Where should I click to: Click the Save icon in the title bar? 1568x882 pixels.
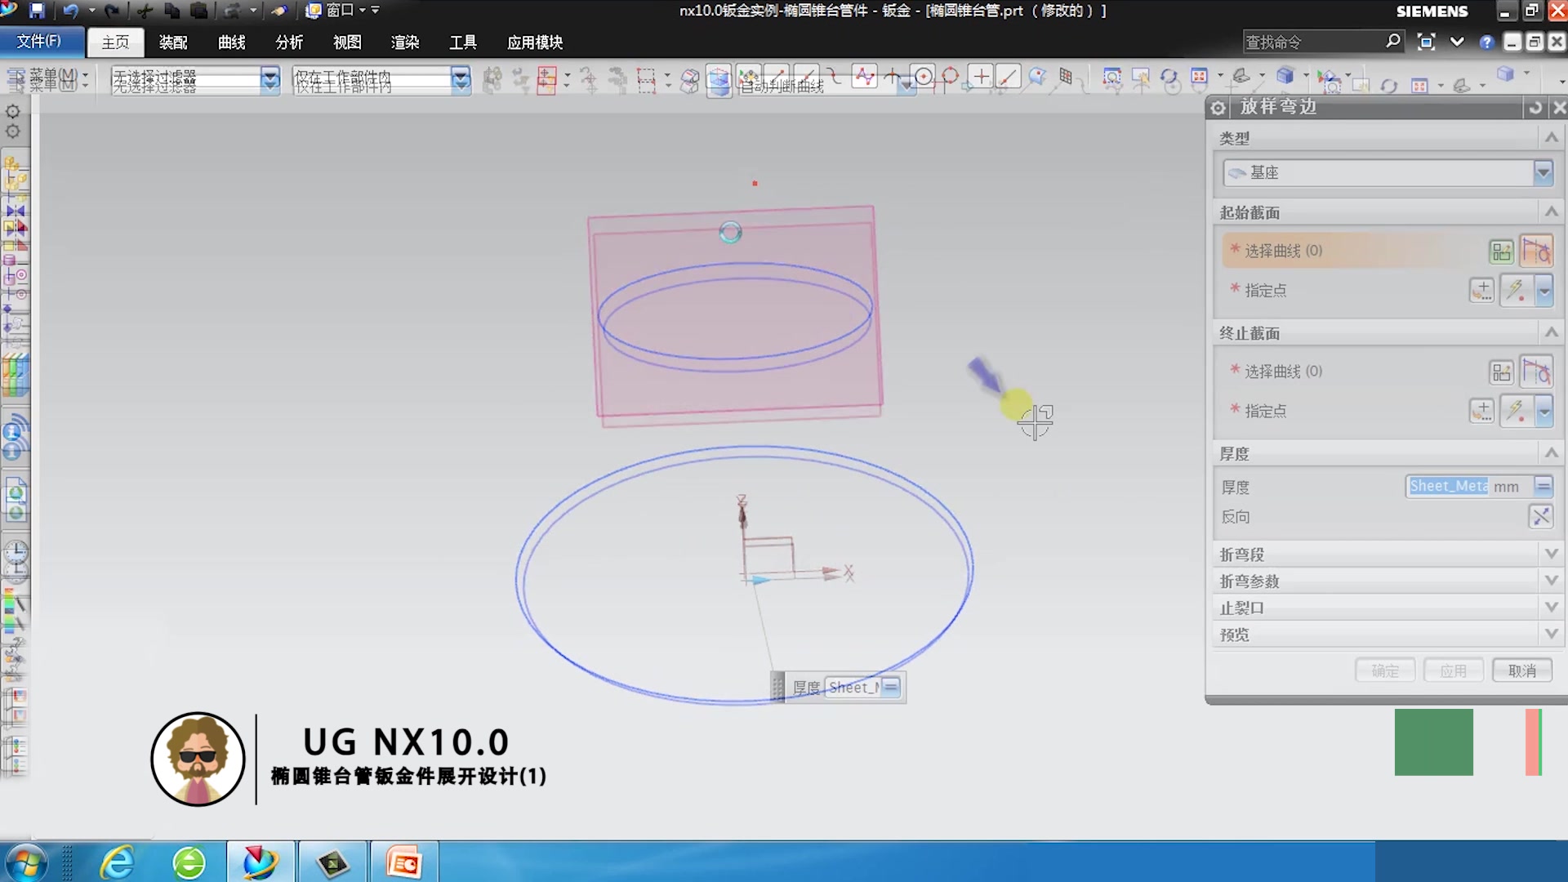tap(37, 11)
